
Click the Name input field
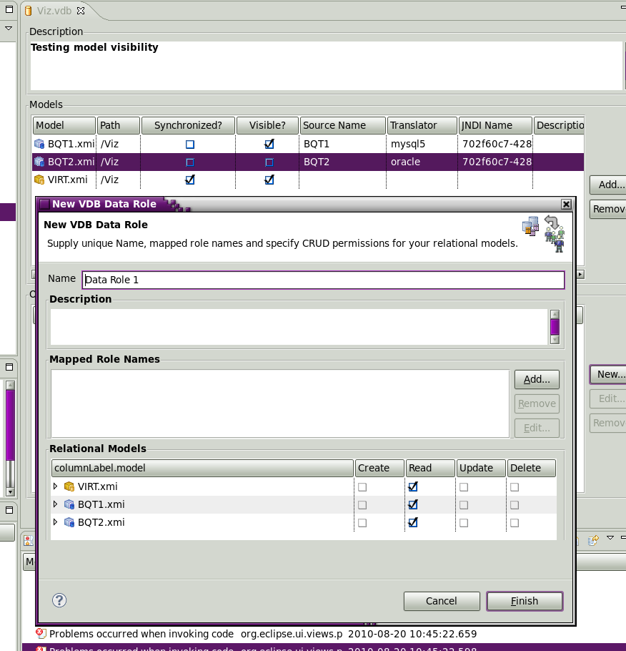[323, 280]
